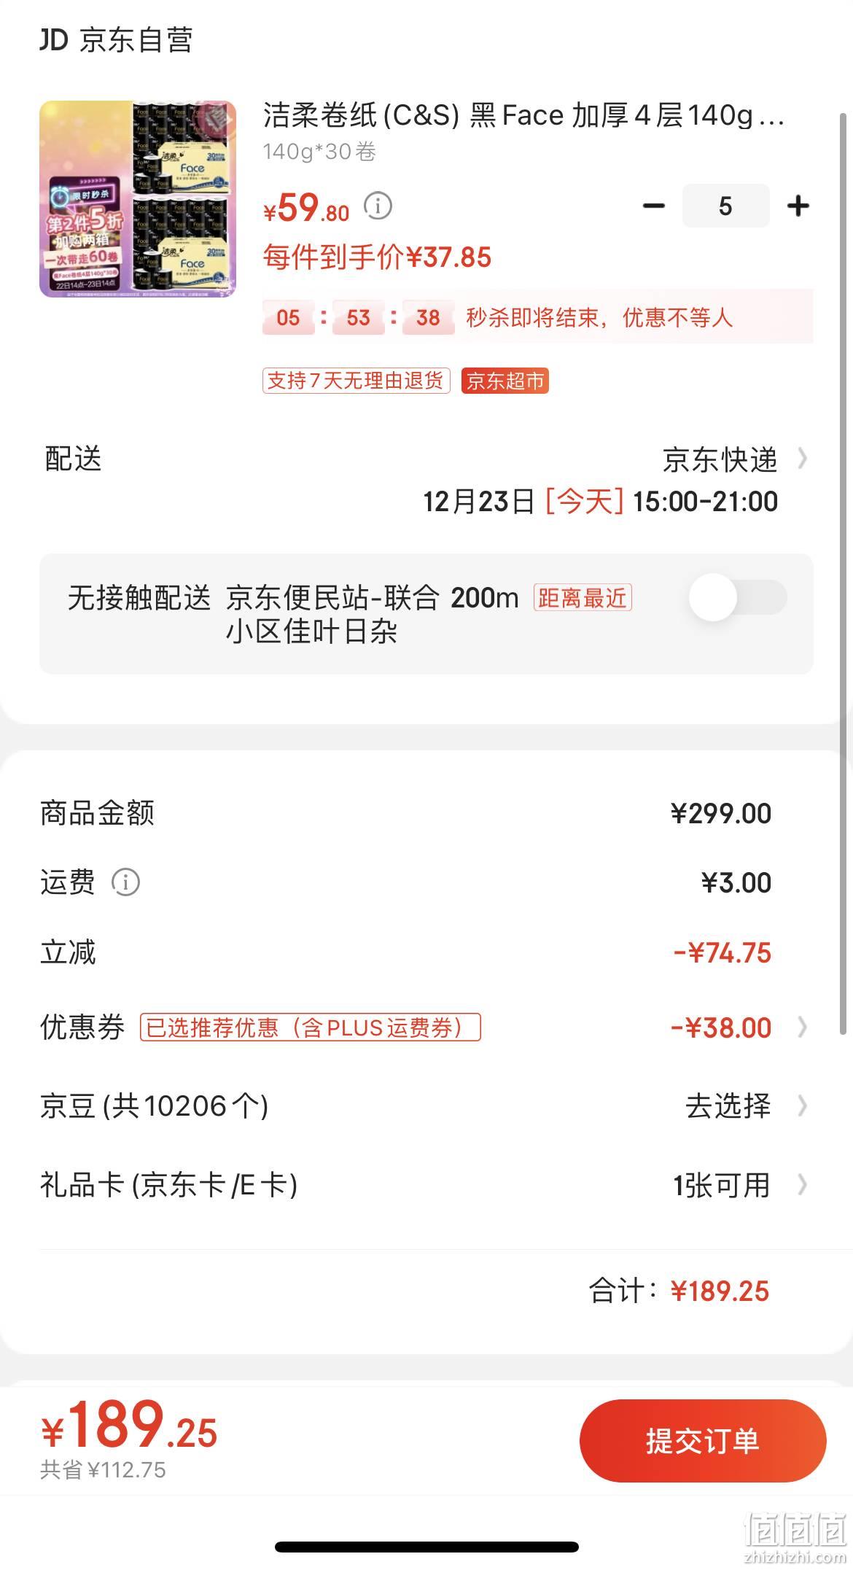Click the delivery time 15:00-21:00
This screenshot has width=853, height=1570.
706,502
